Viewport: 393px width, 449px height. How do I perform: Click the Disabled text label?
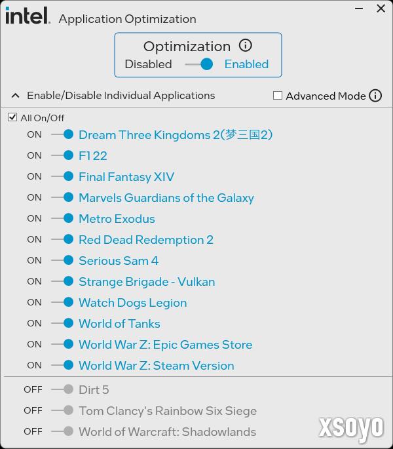tap(148, 64)
